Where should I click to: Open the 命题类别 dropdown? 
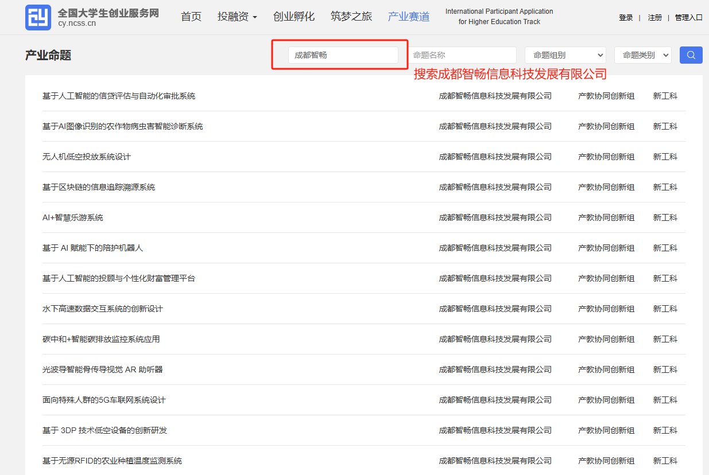pyautogui.click(x=642, y=55)
